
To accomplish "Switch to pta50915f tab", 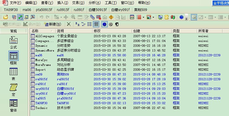I will 44,10.
